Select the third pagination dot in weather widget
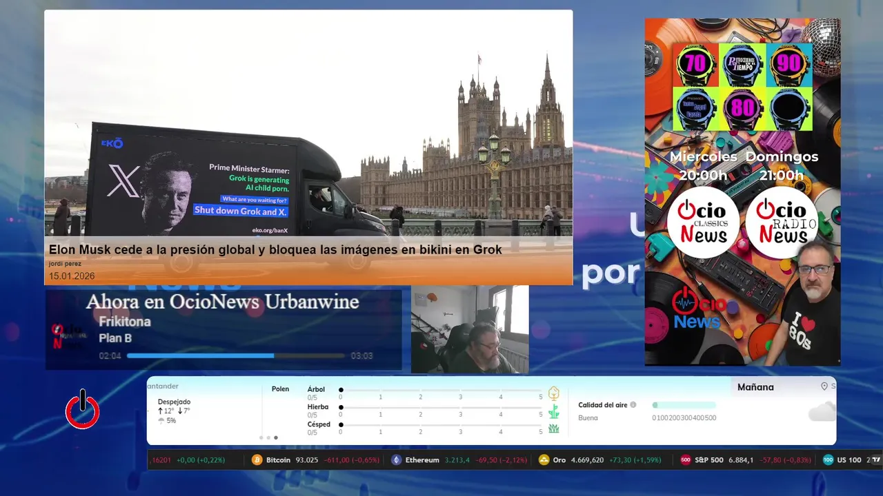The image size is (883, 496). click(x=276, y=437)
